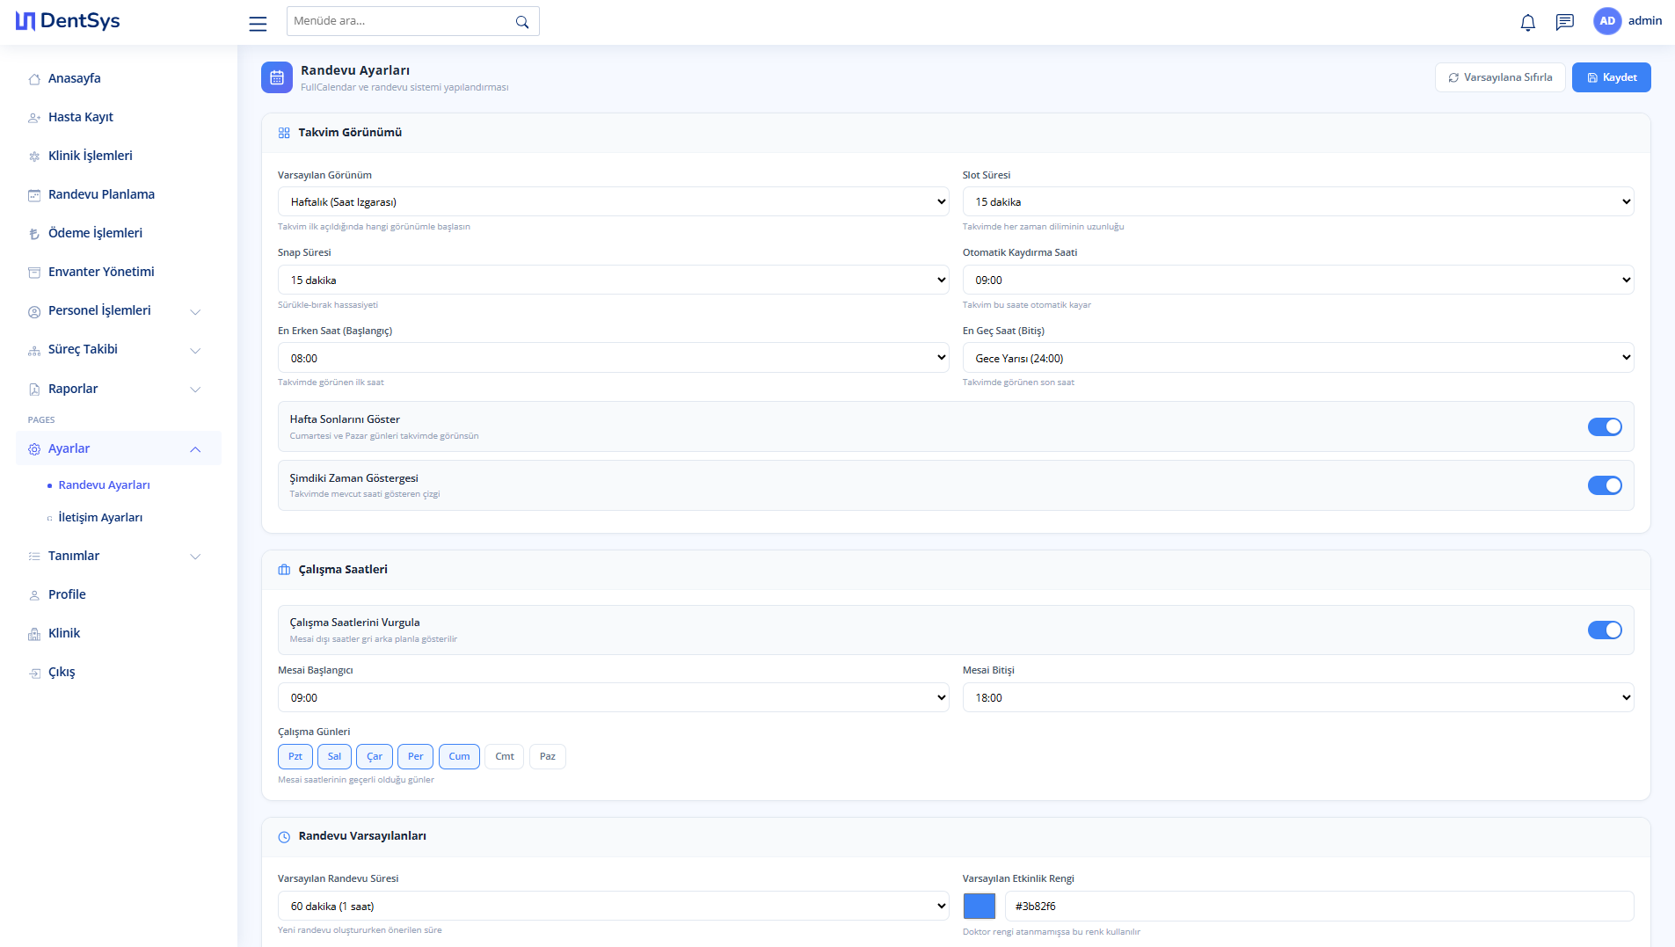Open the Snap Süresi dropdown
Screen dimensions: 1675x947
point(614,280)
